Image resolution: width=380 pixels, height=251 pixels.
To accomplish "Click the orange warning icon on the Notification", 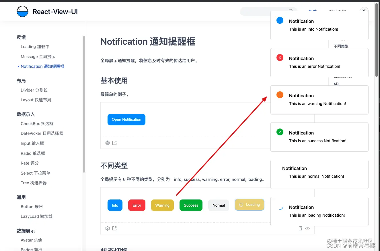I will (x=280, y=95).
